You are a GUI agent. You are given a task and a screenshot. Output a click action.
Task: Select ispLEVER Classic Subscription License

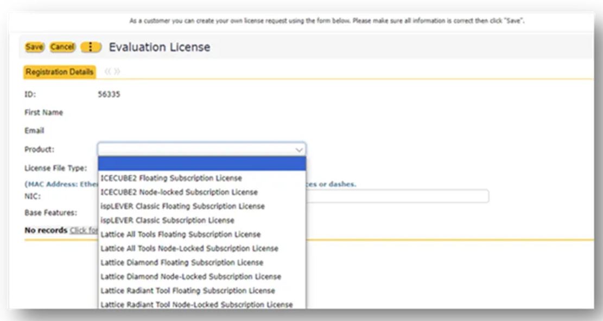[x=202, y=220]
